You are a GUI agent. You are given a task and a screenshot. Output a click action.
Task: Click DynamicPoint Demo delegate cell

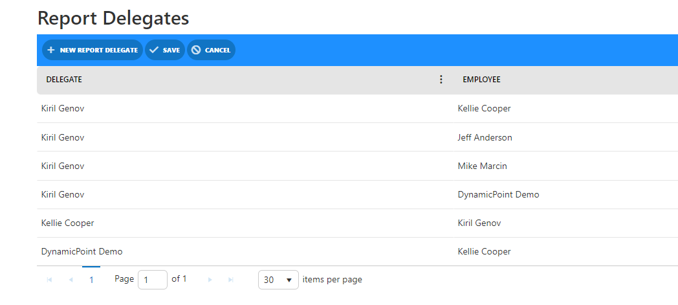tap(82, 251)
